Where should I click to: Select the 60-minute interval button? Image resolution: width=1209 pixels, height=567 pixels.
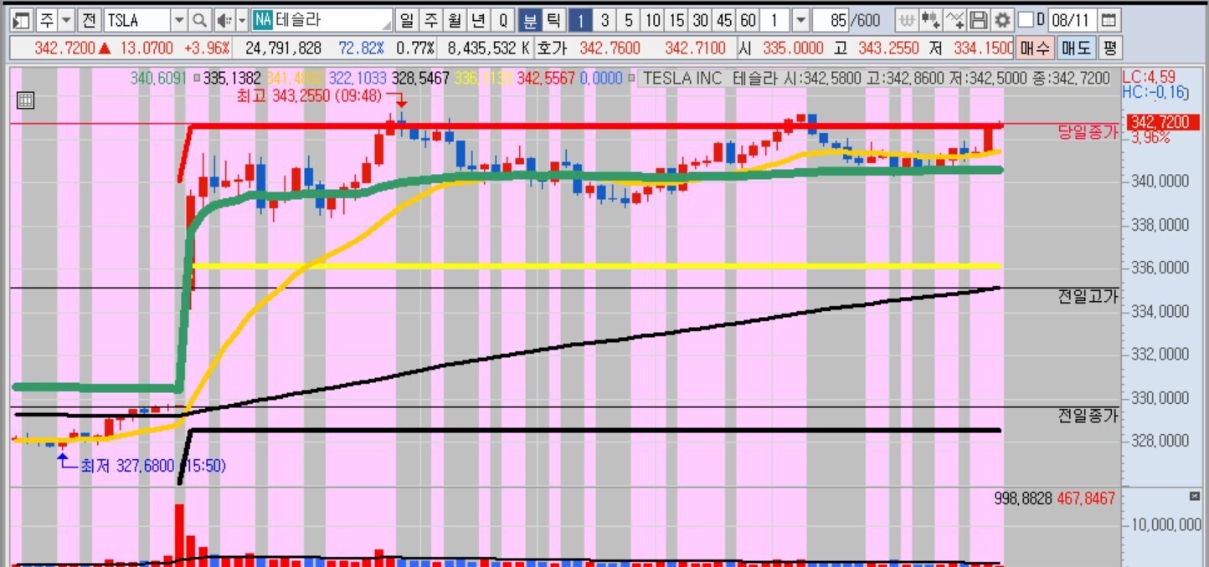tap(749, 19)
